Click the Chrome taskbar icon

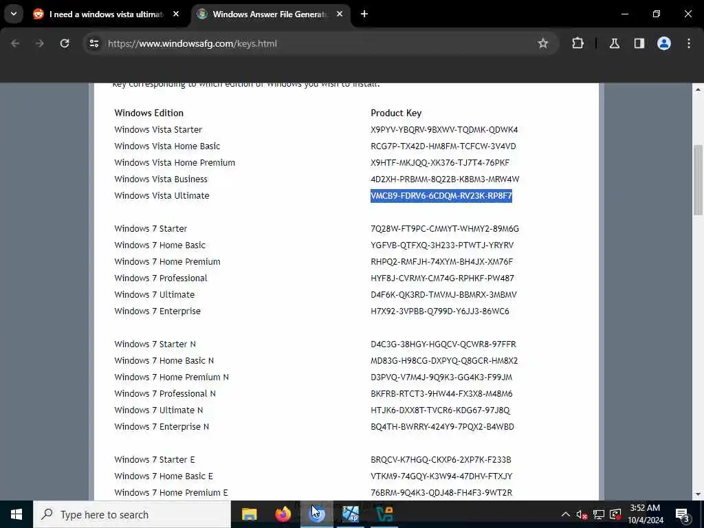[x=317, y=514]
